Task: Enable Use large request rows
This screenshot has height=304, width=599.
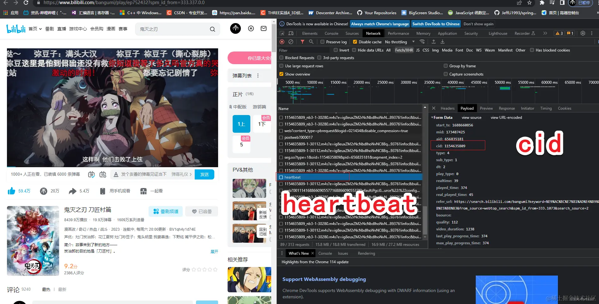Action: 281,66
